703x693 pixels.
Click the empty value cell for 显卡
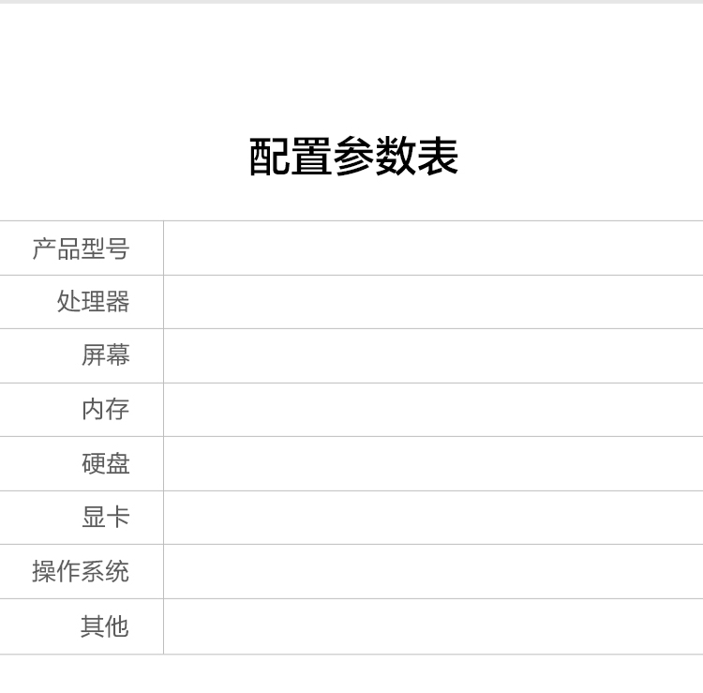pos(434,518)
